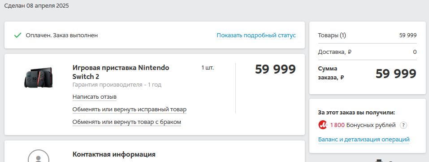429x162 pixels.
Task: Click the contact information avatar icon
Action: (x=39, y=156)
